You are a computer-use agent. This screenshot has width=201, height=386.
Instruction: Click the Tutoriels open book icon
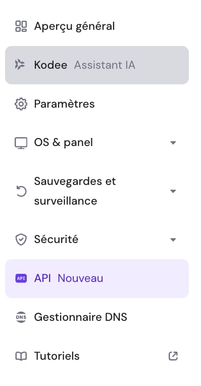21,356
